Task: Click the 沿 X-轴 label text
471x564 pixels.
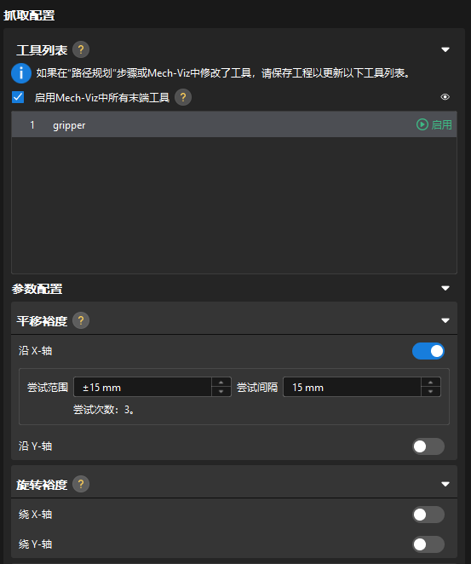Action: [35, 351]
